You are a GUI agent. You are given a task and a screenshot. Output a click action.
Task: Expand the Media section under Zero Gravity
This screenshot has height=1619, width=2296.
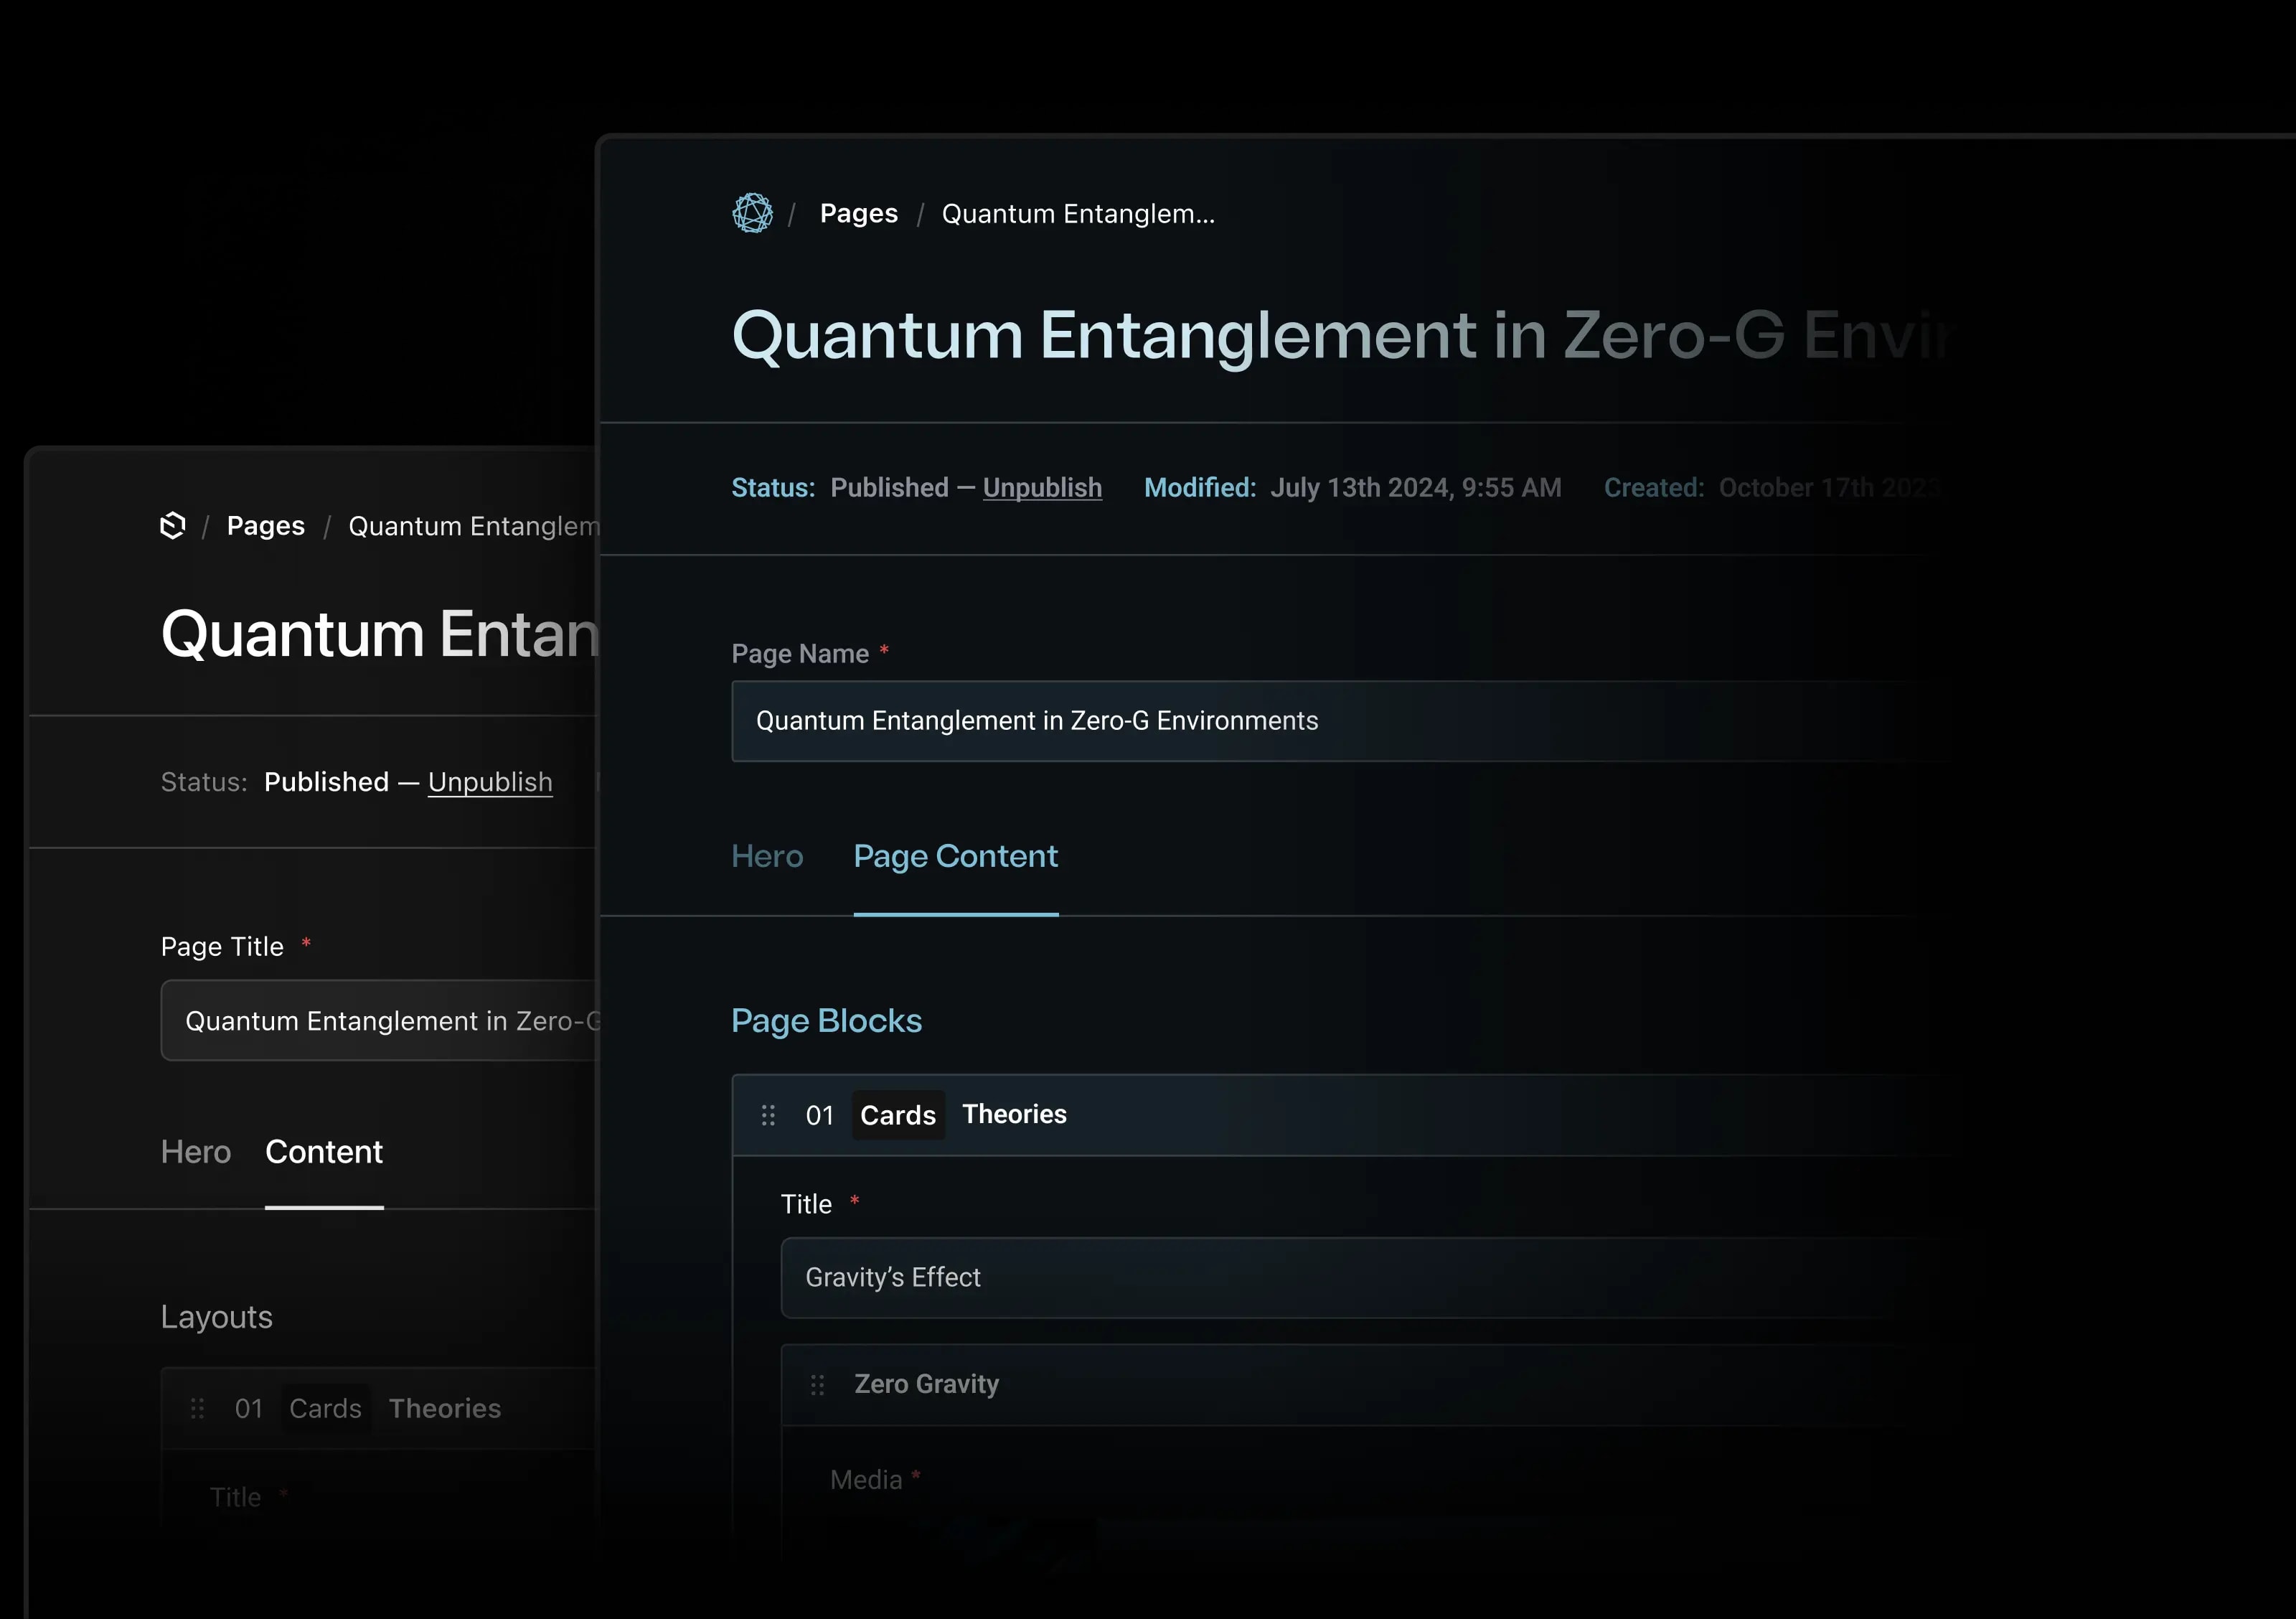pyautogui.click(x=866, y=1480)
